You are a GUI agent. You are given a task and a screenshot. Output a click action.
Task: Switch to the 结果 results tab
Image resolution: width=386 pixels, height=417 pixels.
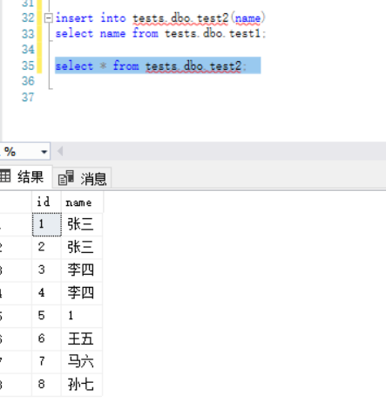(25, 177)
